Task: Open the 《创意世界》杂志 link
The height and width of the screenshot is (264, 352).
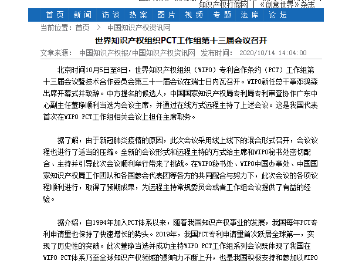Action: 287,5
